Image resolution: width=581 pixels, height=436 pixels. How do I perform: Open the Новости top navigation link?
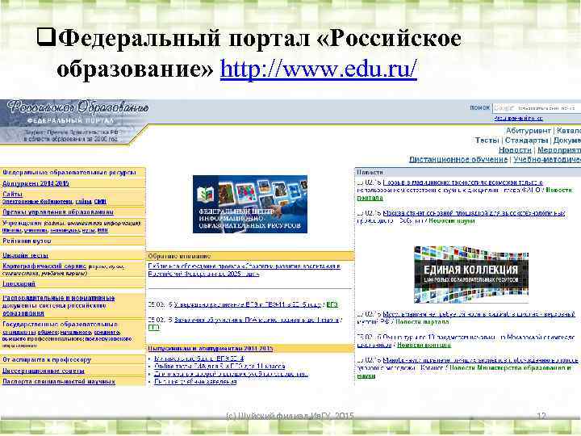[x=515, y=150]
